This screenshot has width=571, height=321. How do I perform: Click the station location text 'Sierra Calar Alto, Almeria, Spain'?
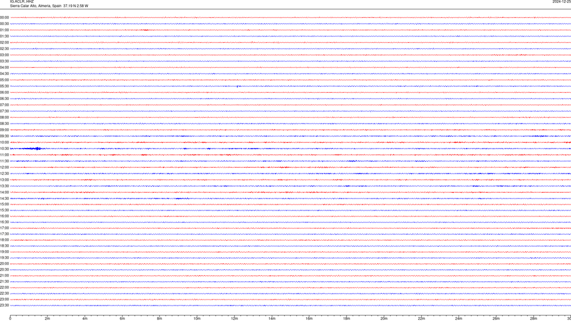pos(36,6)
